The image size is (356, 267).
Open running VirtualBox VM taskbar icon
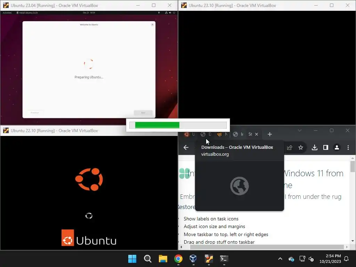click(209, 259)
